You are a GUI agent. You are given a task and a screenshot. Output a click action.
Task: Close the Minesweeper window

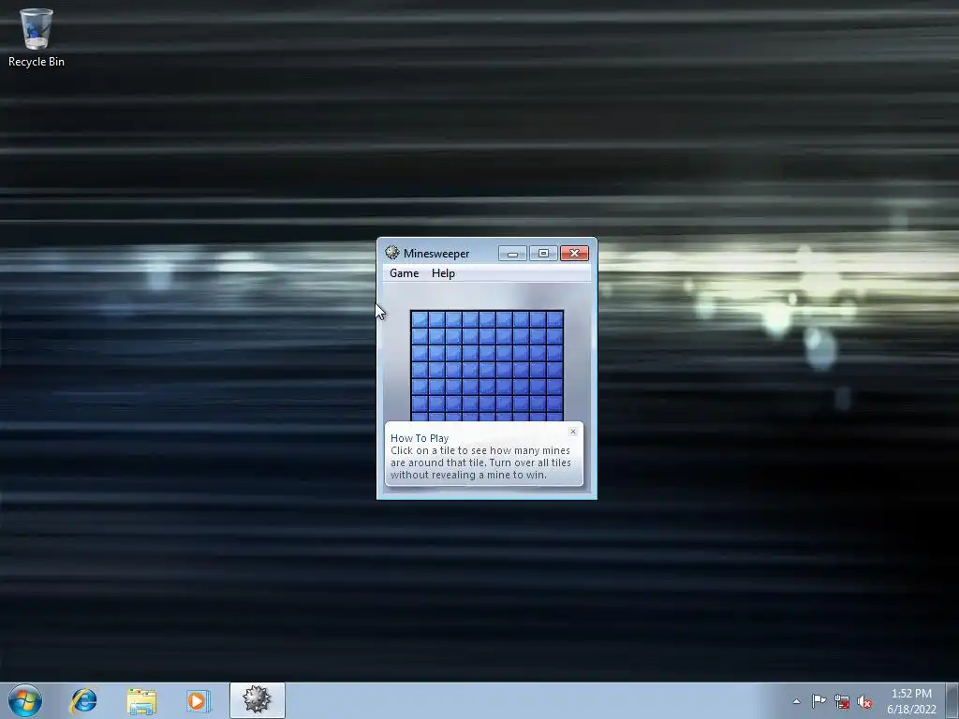[574, 253]
